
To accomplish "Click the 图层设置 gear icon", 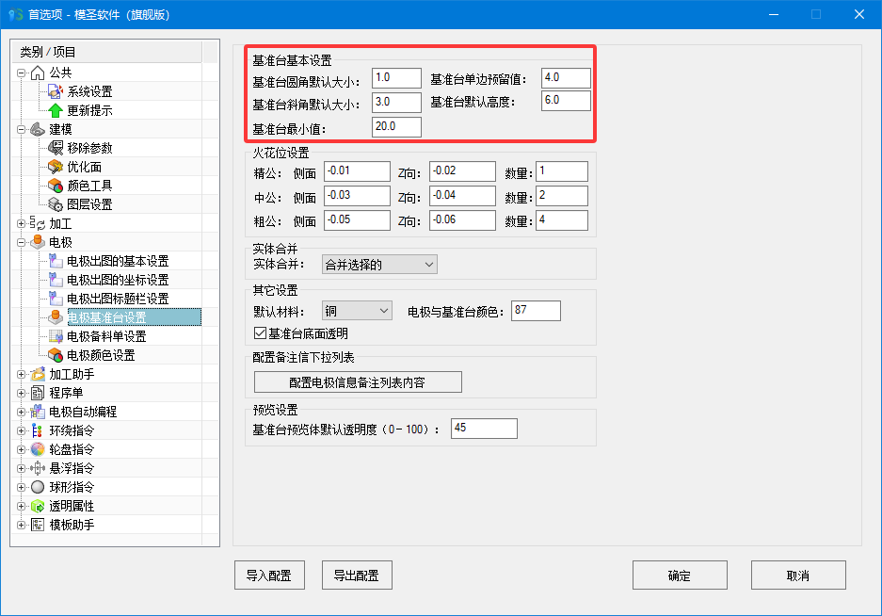I will click(56, 204).
